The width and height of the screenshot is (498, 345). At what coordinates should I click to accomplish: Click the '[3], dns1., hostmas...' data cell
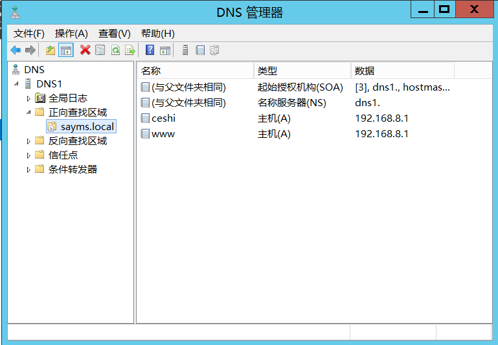click(x=402, y=87)
